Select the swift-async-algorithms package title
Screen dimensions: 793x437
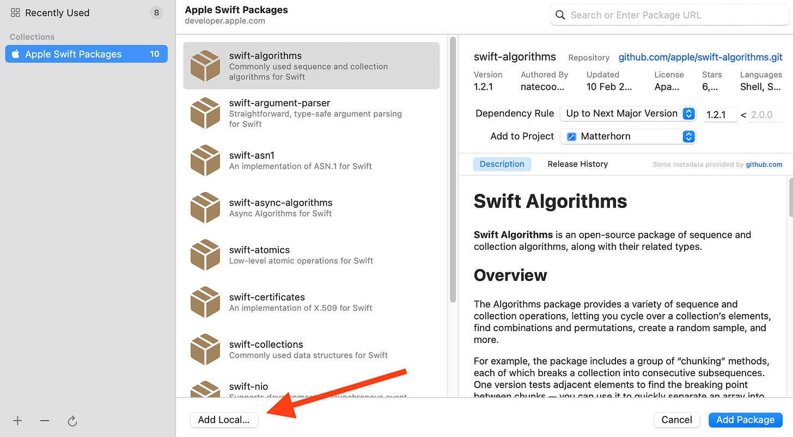point(280,202)
